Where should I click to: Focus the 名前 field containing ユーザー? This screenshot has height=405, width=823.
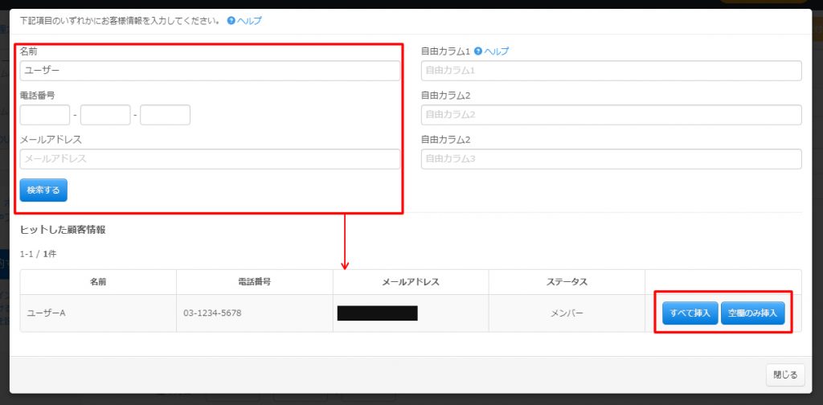pos(210,71)
